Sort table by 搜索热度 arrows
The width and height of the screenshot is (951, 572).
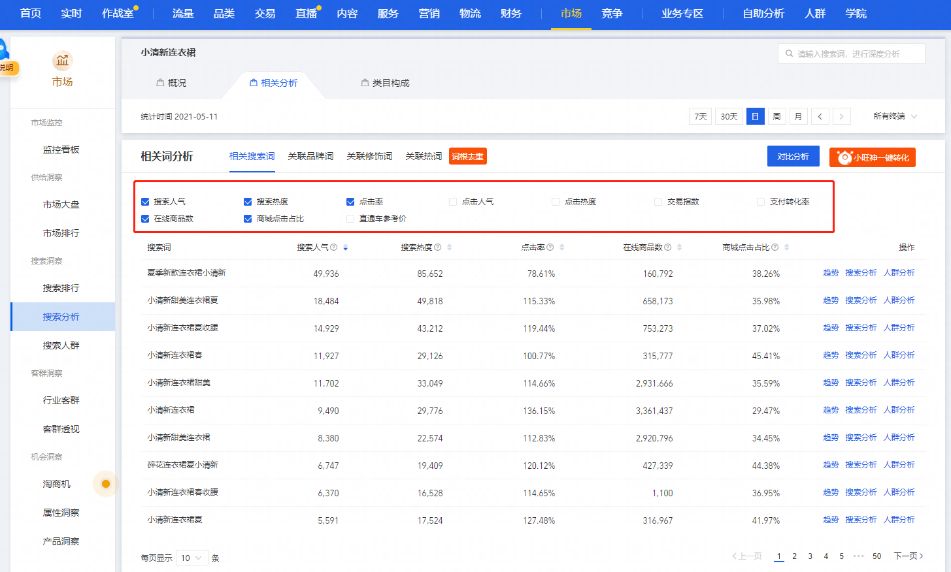(449, 247)
